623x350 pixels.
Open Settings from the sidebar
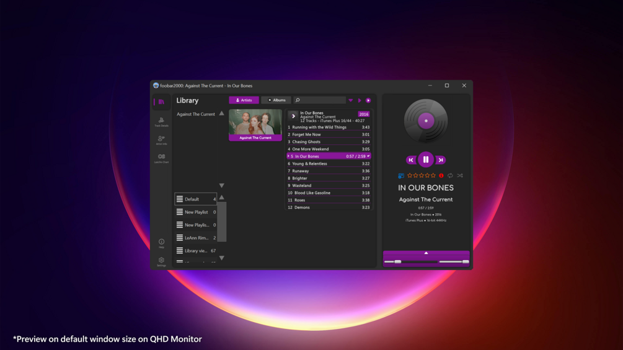[161, 261]
